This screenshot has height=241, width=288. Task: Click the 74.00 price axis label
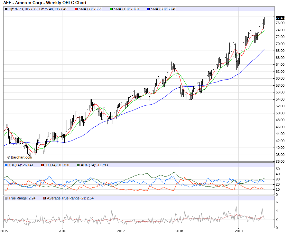(x=280, y=30)
